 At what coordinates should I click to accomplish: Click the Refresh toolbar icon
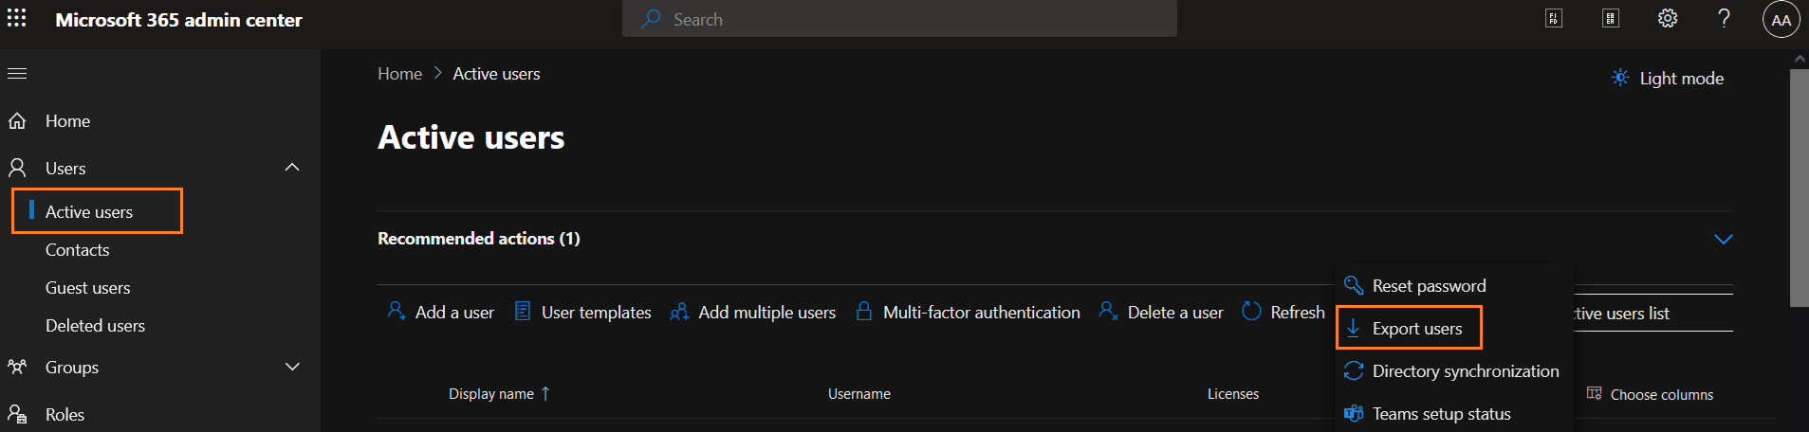1251,312
